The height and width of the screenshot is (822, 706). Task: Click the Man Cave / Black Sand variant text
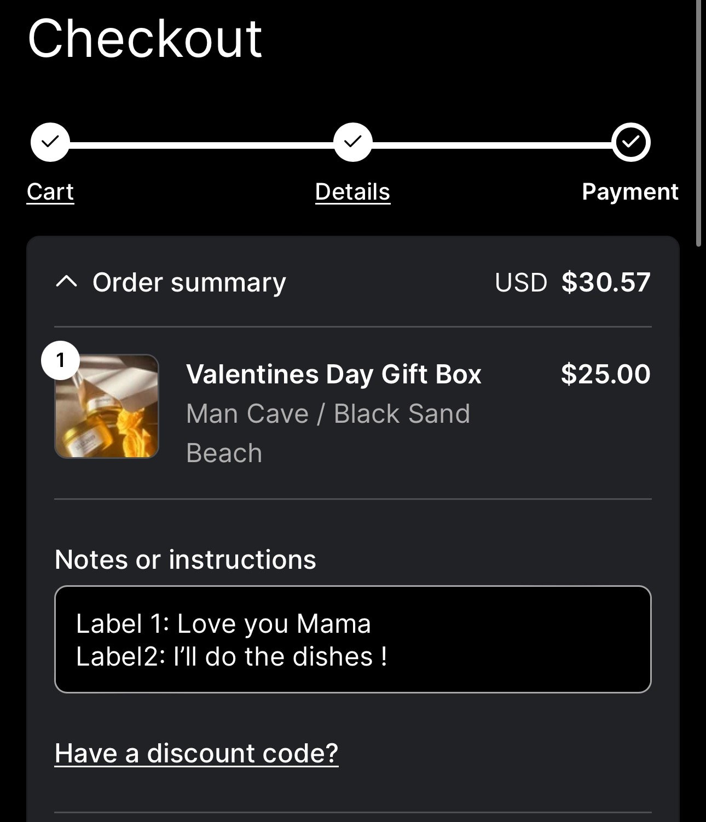coord(328,414)
